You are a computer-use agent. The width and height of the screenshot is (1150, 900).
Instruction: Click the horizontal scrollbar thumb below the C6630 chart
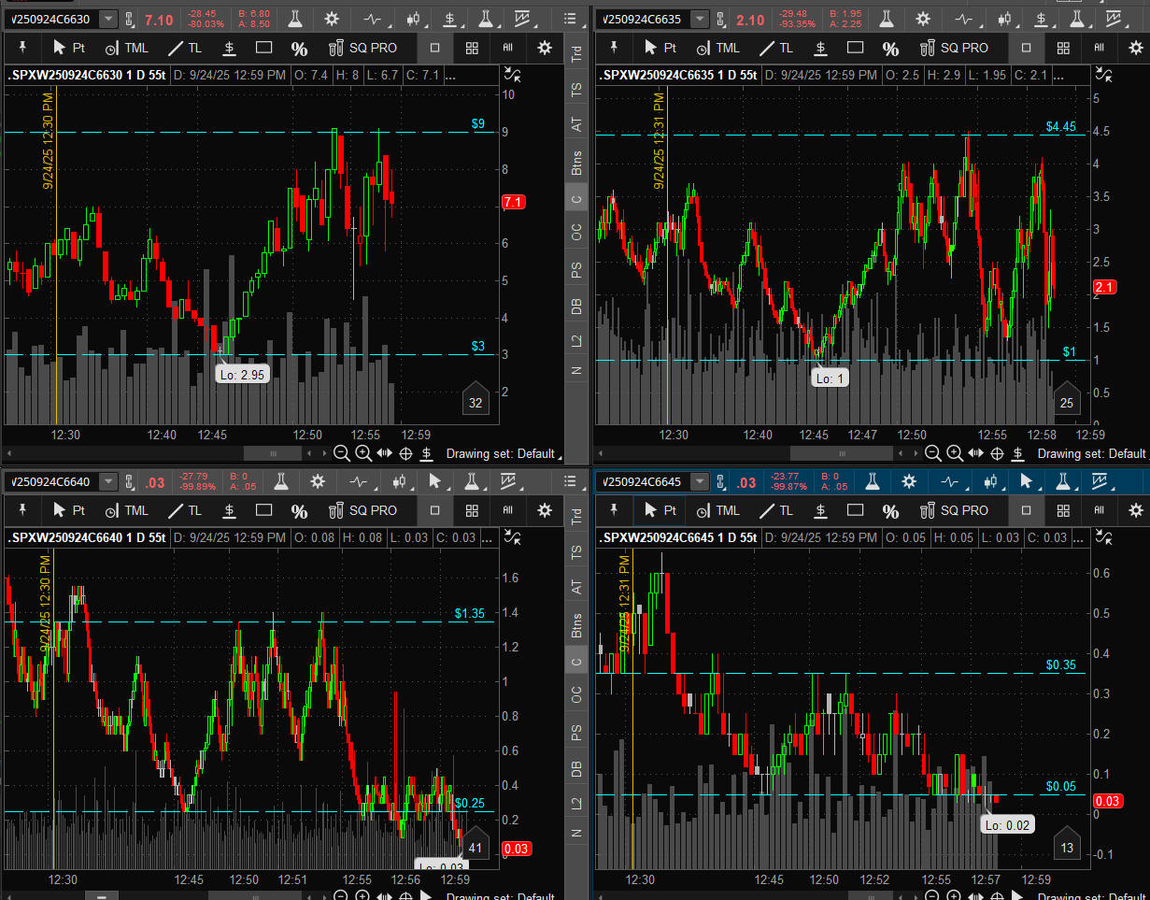[273, 453]
